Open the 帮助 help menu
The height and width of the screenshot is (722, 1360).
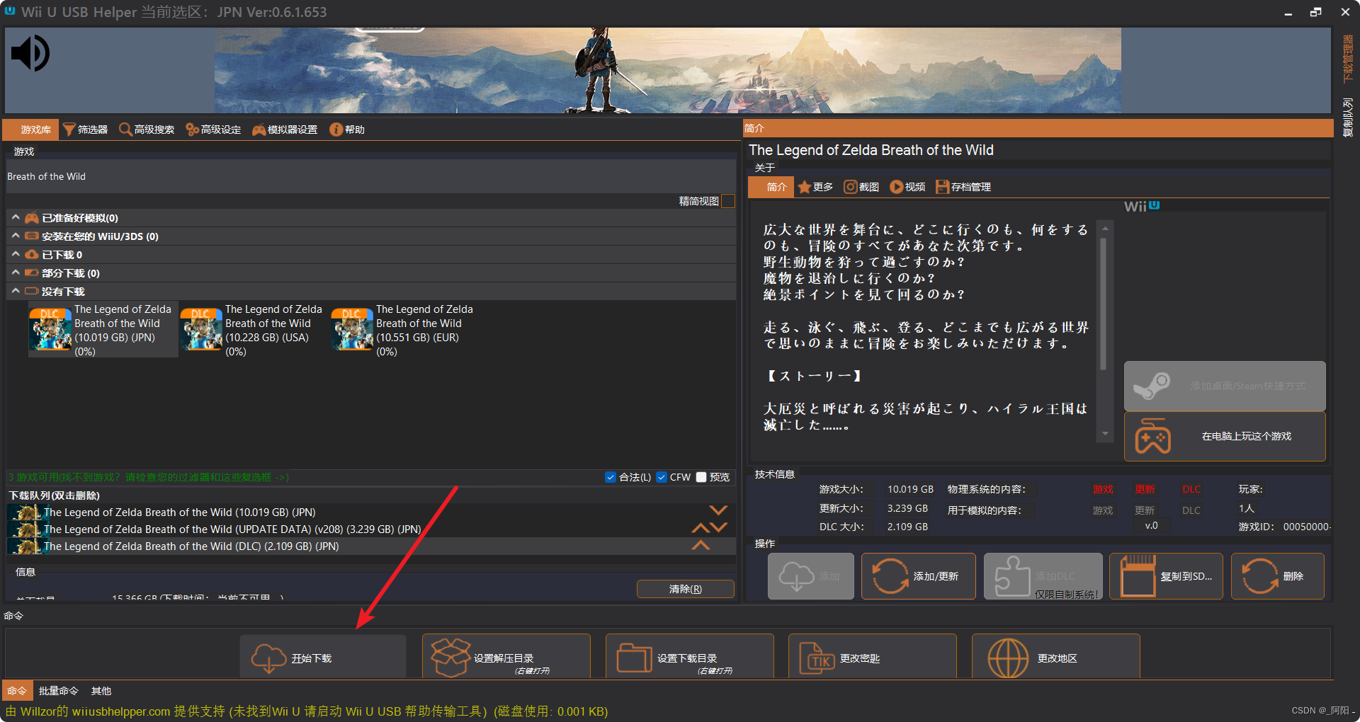[x=347, y=130]
